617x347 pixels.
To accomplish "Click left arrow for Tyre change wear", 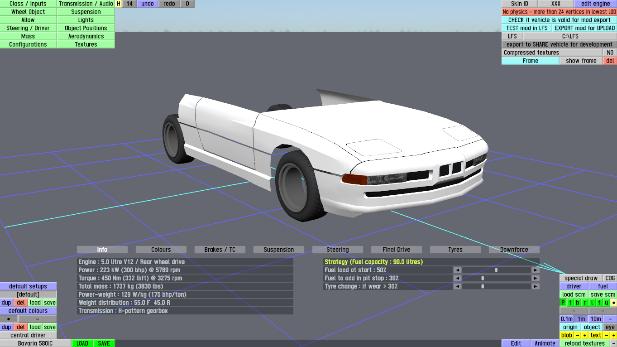I will point(458,286).
